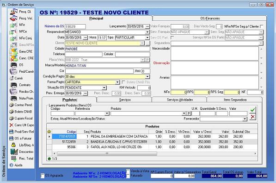Click the NFe sidebar icon
Image resolution: width=276 pixels, height=183 pixels.
[13, 25]
